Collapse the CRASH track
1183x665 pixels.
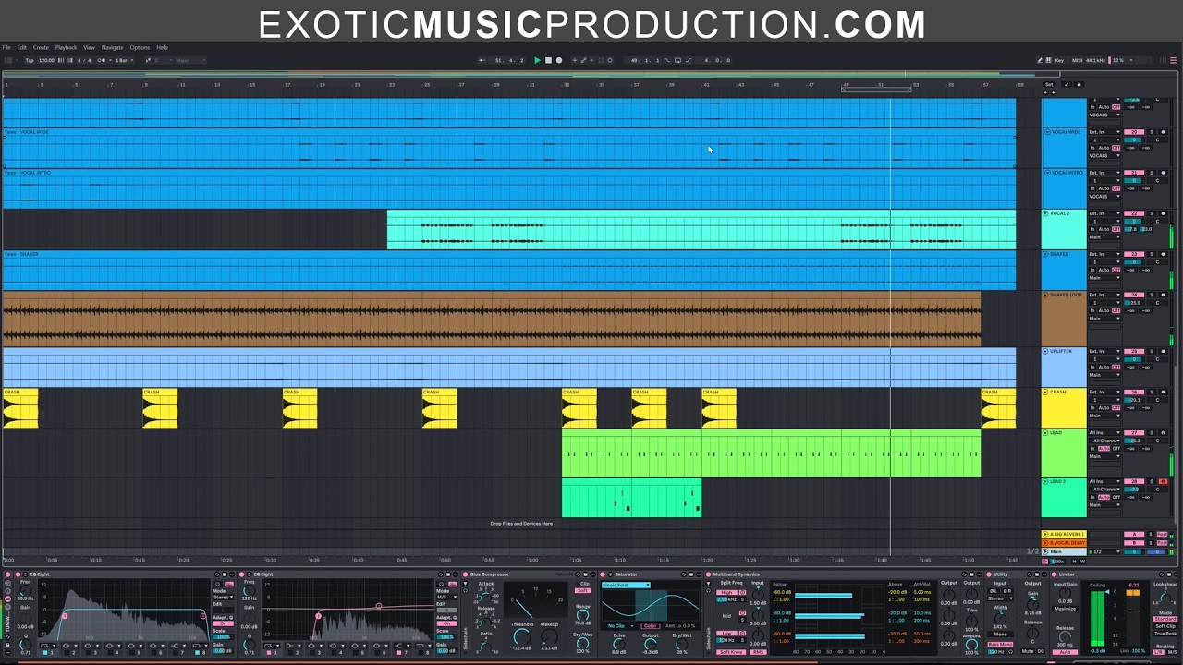point(1047,392)
